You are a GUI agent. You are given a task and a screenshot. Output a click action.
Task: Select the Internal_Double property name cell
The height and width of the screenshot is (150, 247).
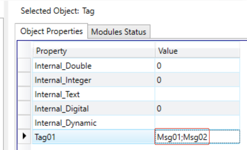point(93,66)
